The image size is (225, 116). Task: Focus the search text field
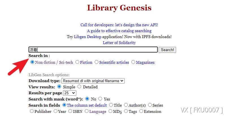(x=93, y=50)
